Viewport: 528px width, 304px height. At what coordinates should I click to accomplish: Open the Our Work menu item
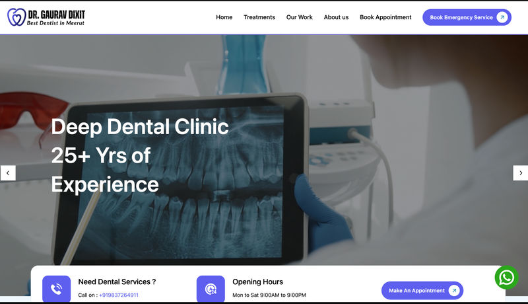(300, 17)
